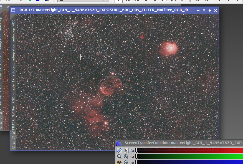Click the ScreenTransferFunction window icon

(x=118, y=143)
